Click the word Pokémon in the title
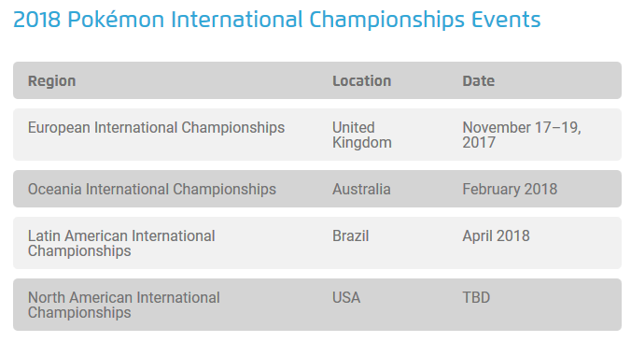The image size is (631, 342). (x=116, y=20)
